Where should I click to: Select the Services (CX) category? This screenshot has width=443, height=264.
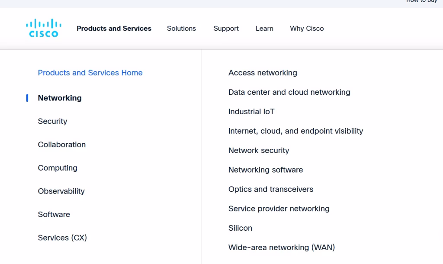(x=62, y=238)
